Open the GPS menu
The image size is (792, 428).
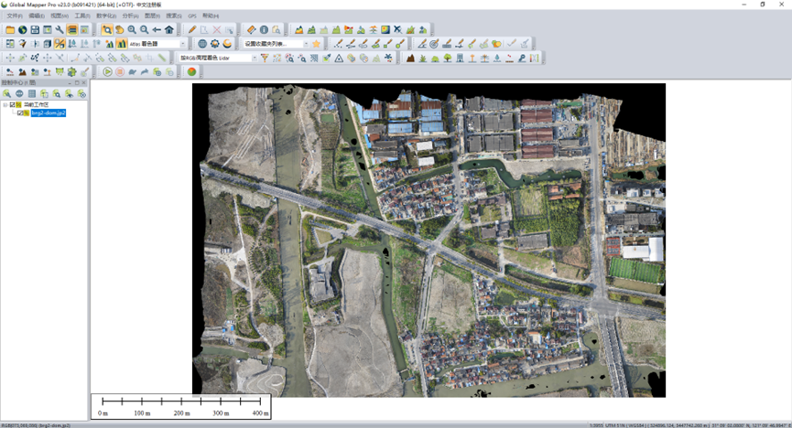[192, 16]
